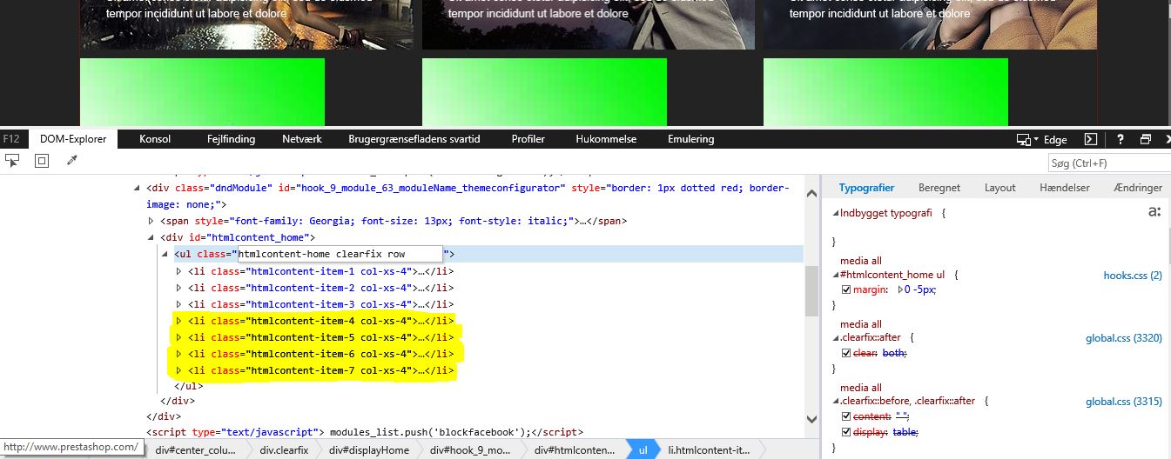This screenshot has width=1171, height=459.
Task: Select the Beregnet computed tab
Action: [939, 187]
